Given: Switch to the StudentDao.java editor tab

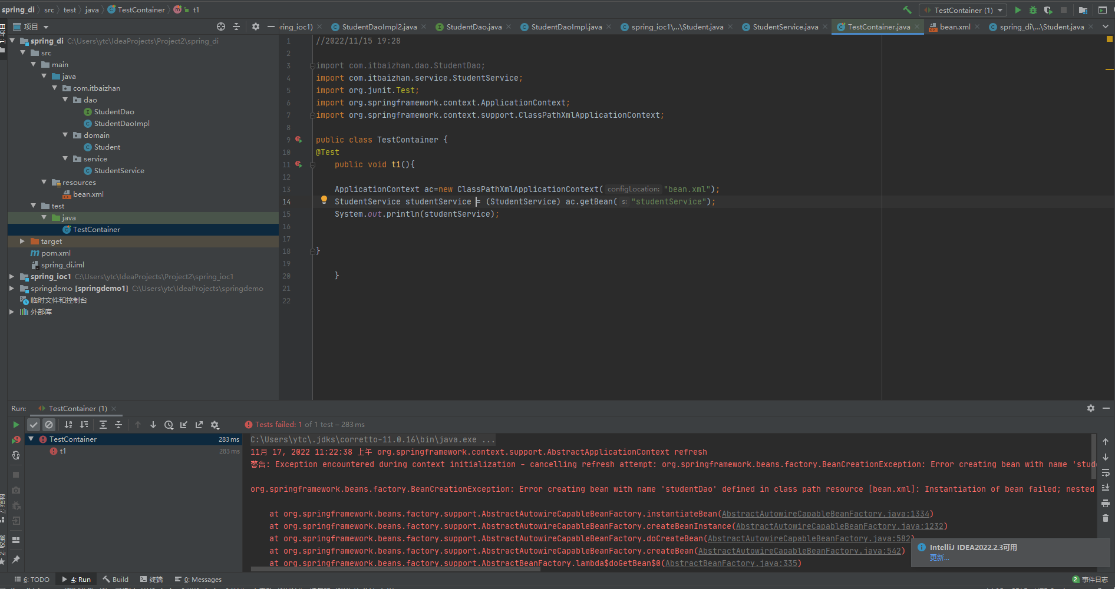Looking at the screenshot, I should click(474, 27).
